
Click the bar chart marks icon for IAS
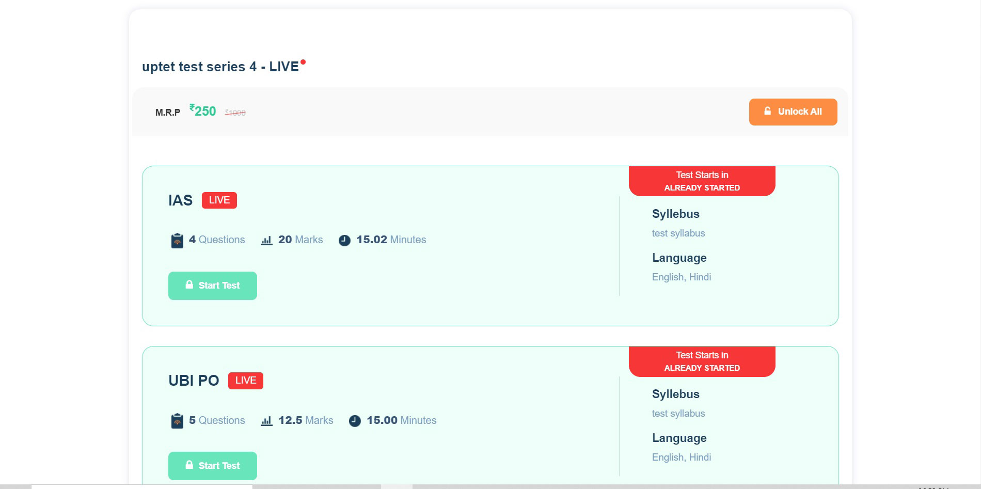pos(266,240)
